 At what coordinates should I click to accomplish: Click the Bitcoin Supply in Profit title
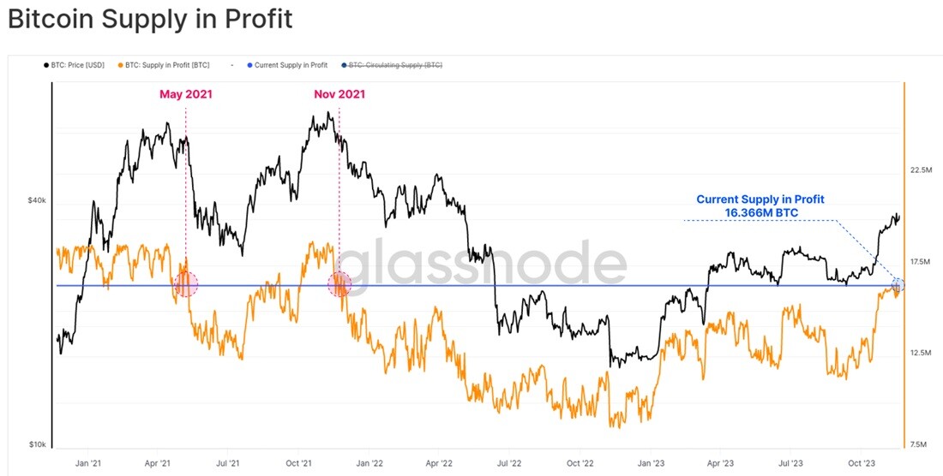click(150, 20)
